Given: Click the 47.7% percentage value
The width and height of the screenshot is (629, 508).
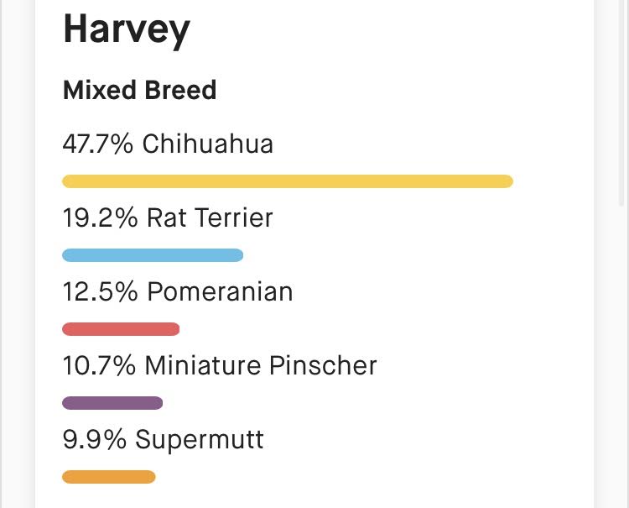Looking at the screenshot, I should tap(98, 144).
